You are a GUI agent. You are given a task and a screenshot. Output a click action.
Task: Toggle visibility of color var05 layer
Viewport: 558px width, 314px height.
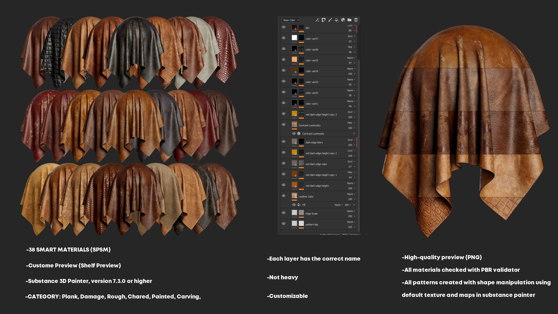[284, 60]
